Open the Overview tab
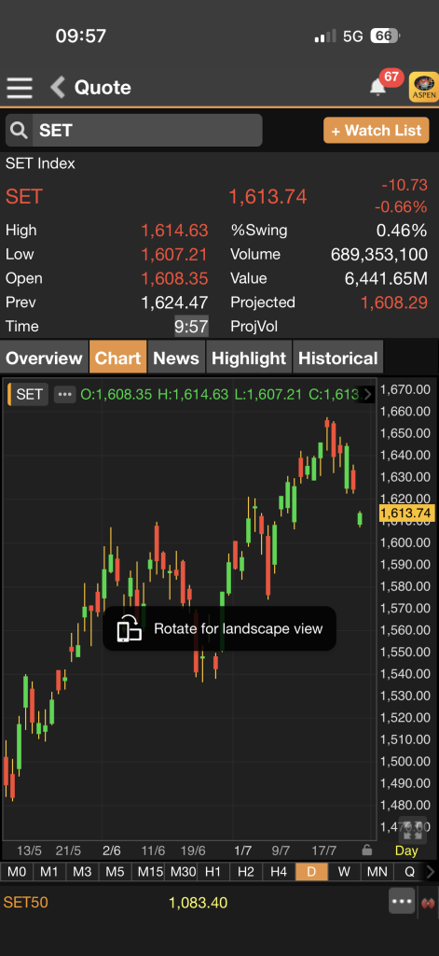The image size is (439, 956). 44,358
